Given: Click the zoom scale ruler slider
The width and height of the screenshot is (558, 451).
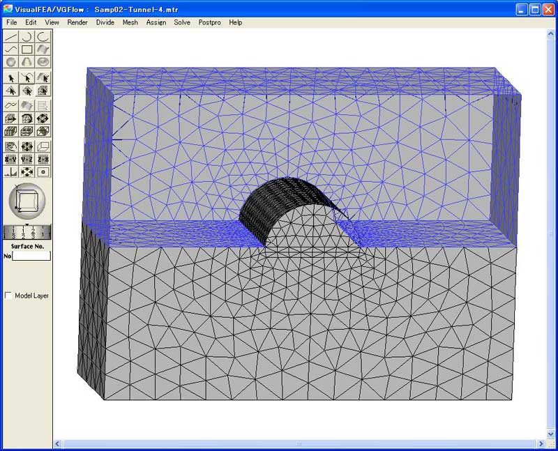Looking at the screenshot, I should click(27, 232).
